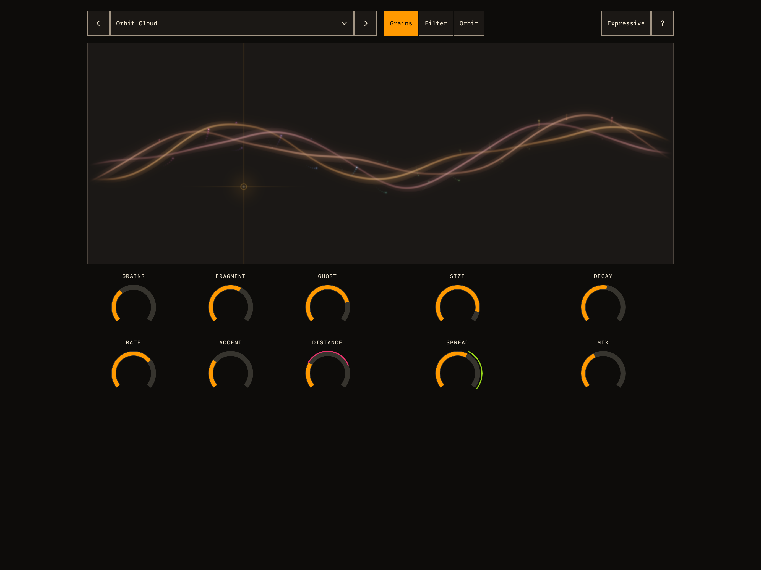The height and width of the screenshot is (570, 761).
Task: Switch to the Grains tab
Action: point(401,23)
